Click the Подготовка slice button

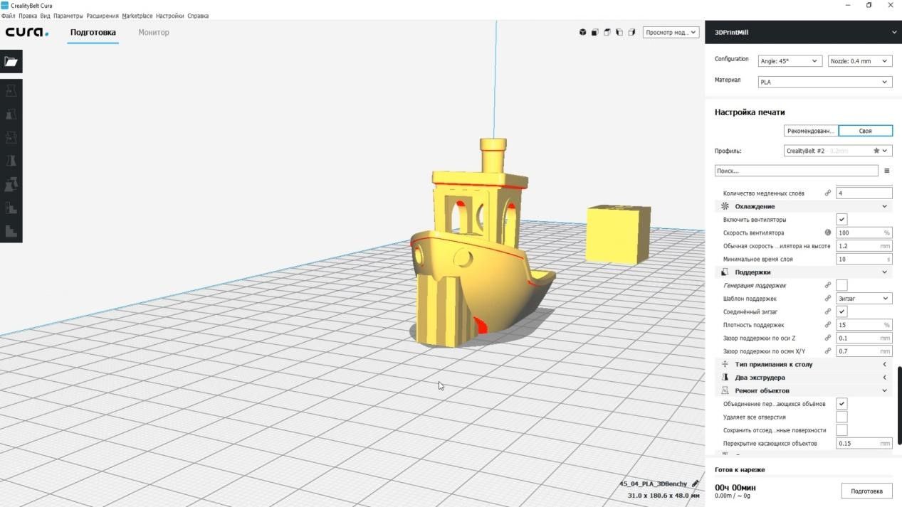[x=866, y=491]
